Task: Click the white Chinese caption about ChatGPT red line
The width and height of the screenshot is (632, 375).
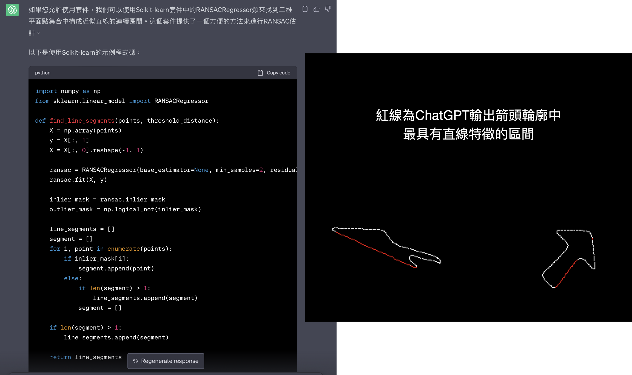Action: pos(468,125)
